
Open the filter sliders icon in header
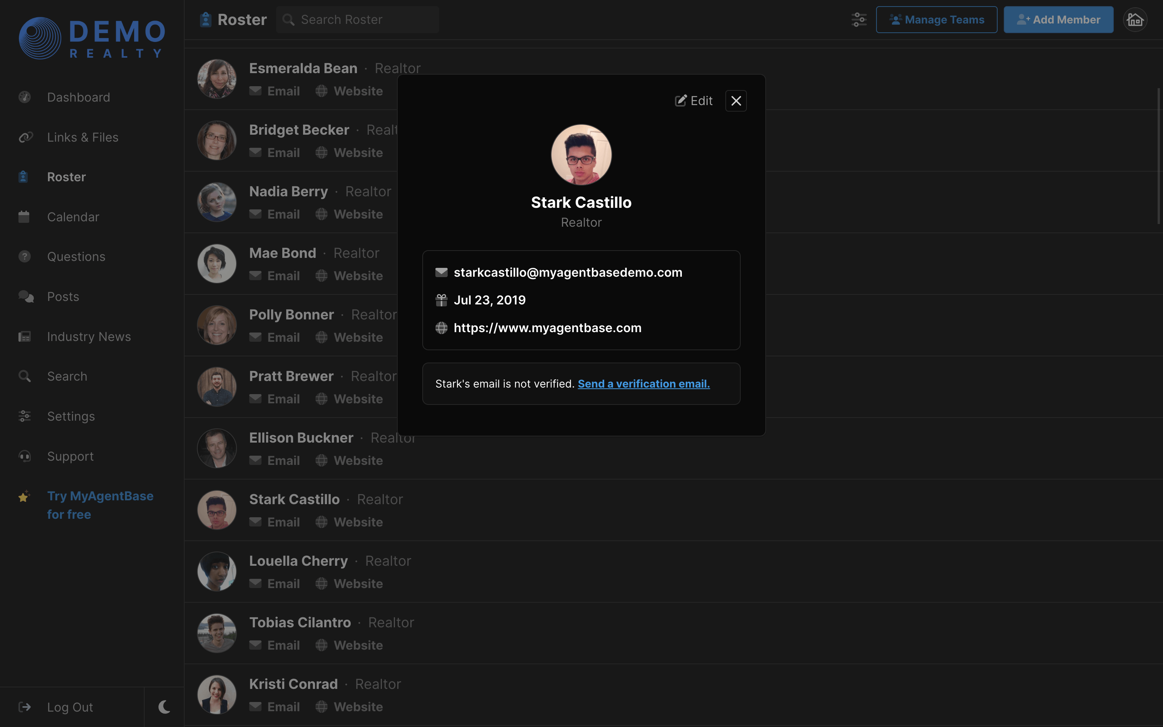(858, 20)
